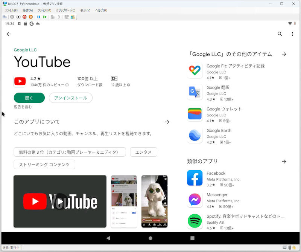The height and width of the screenshot is (252, 301).
Task: Tap the green 開く button
Action: (29, 98)
